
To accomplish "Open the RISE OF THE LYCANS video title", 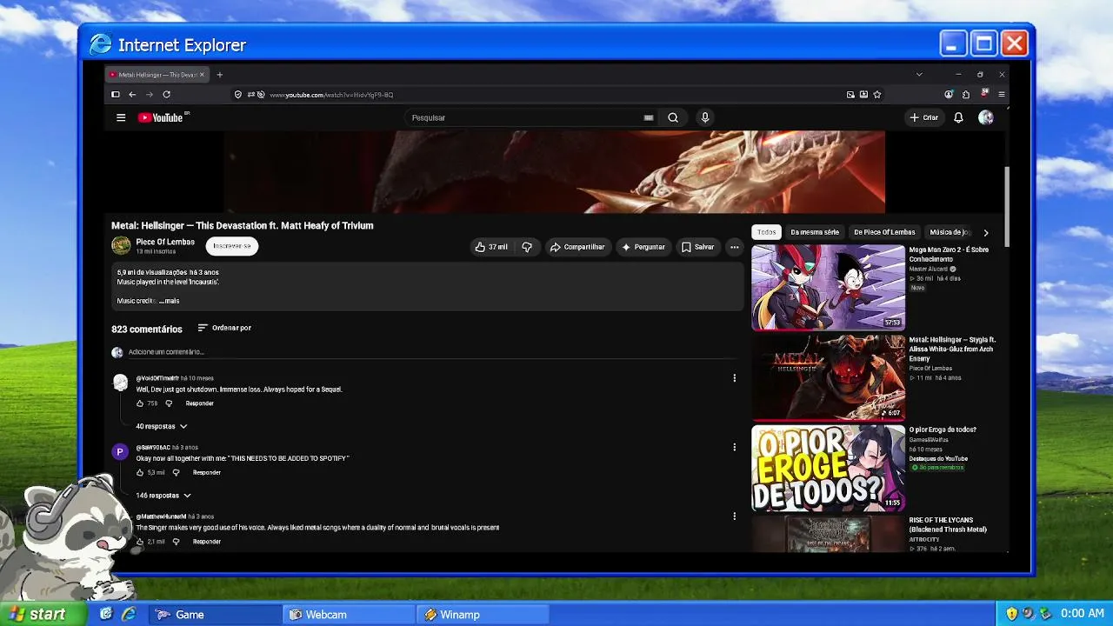I will [948, 525].
